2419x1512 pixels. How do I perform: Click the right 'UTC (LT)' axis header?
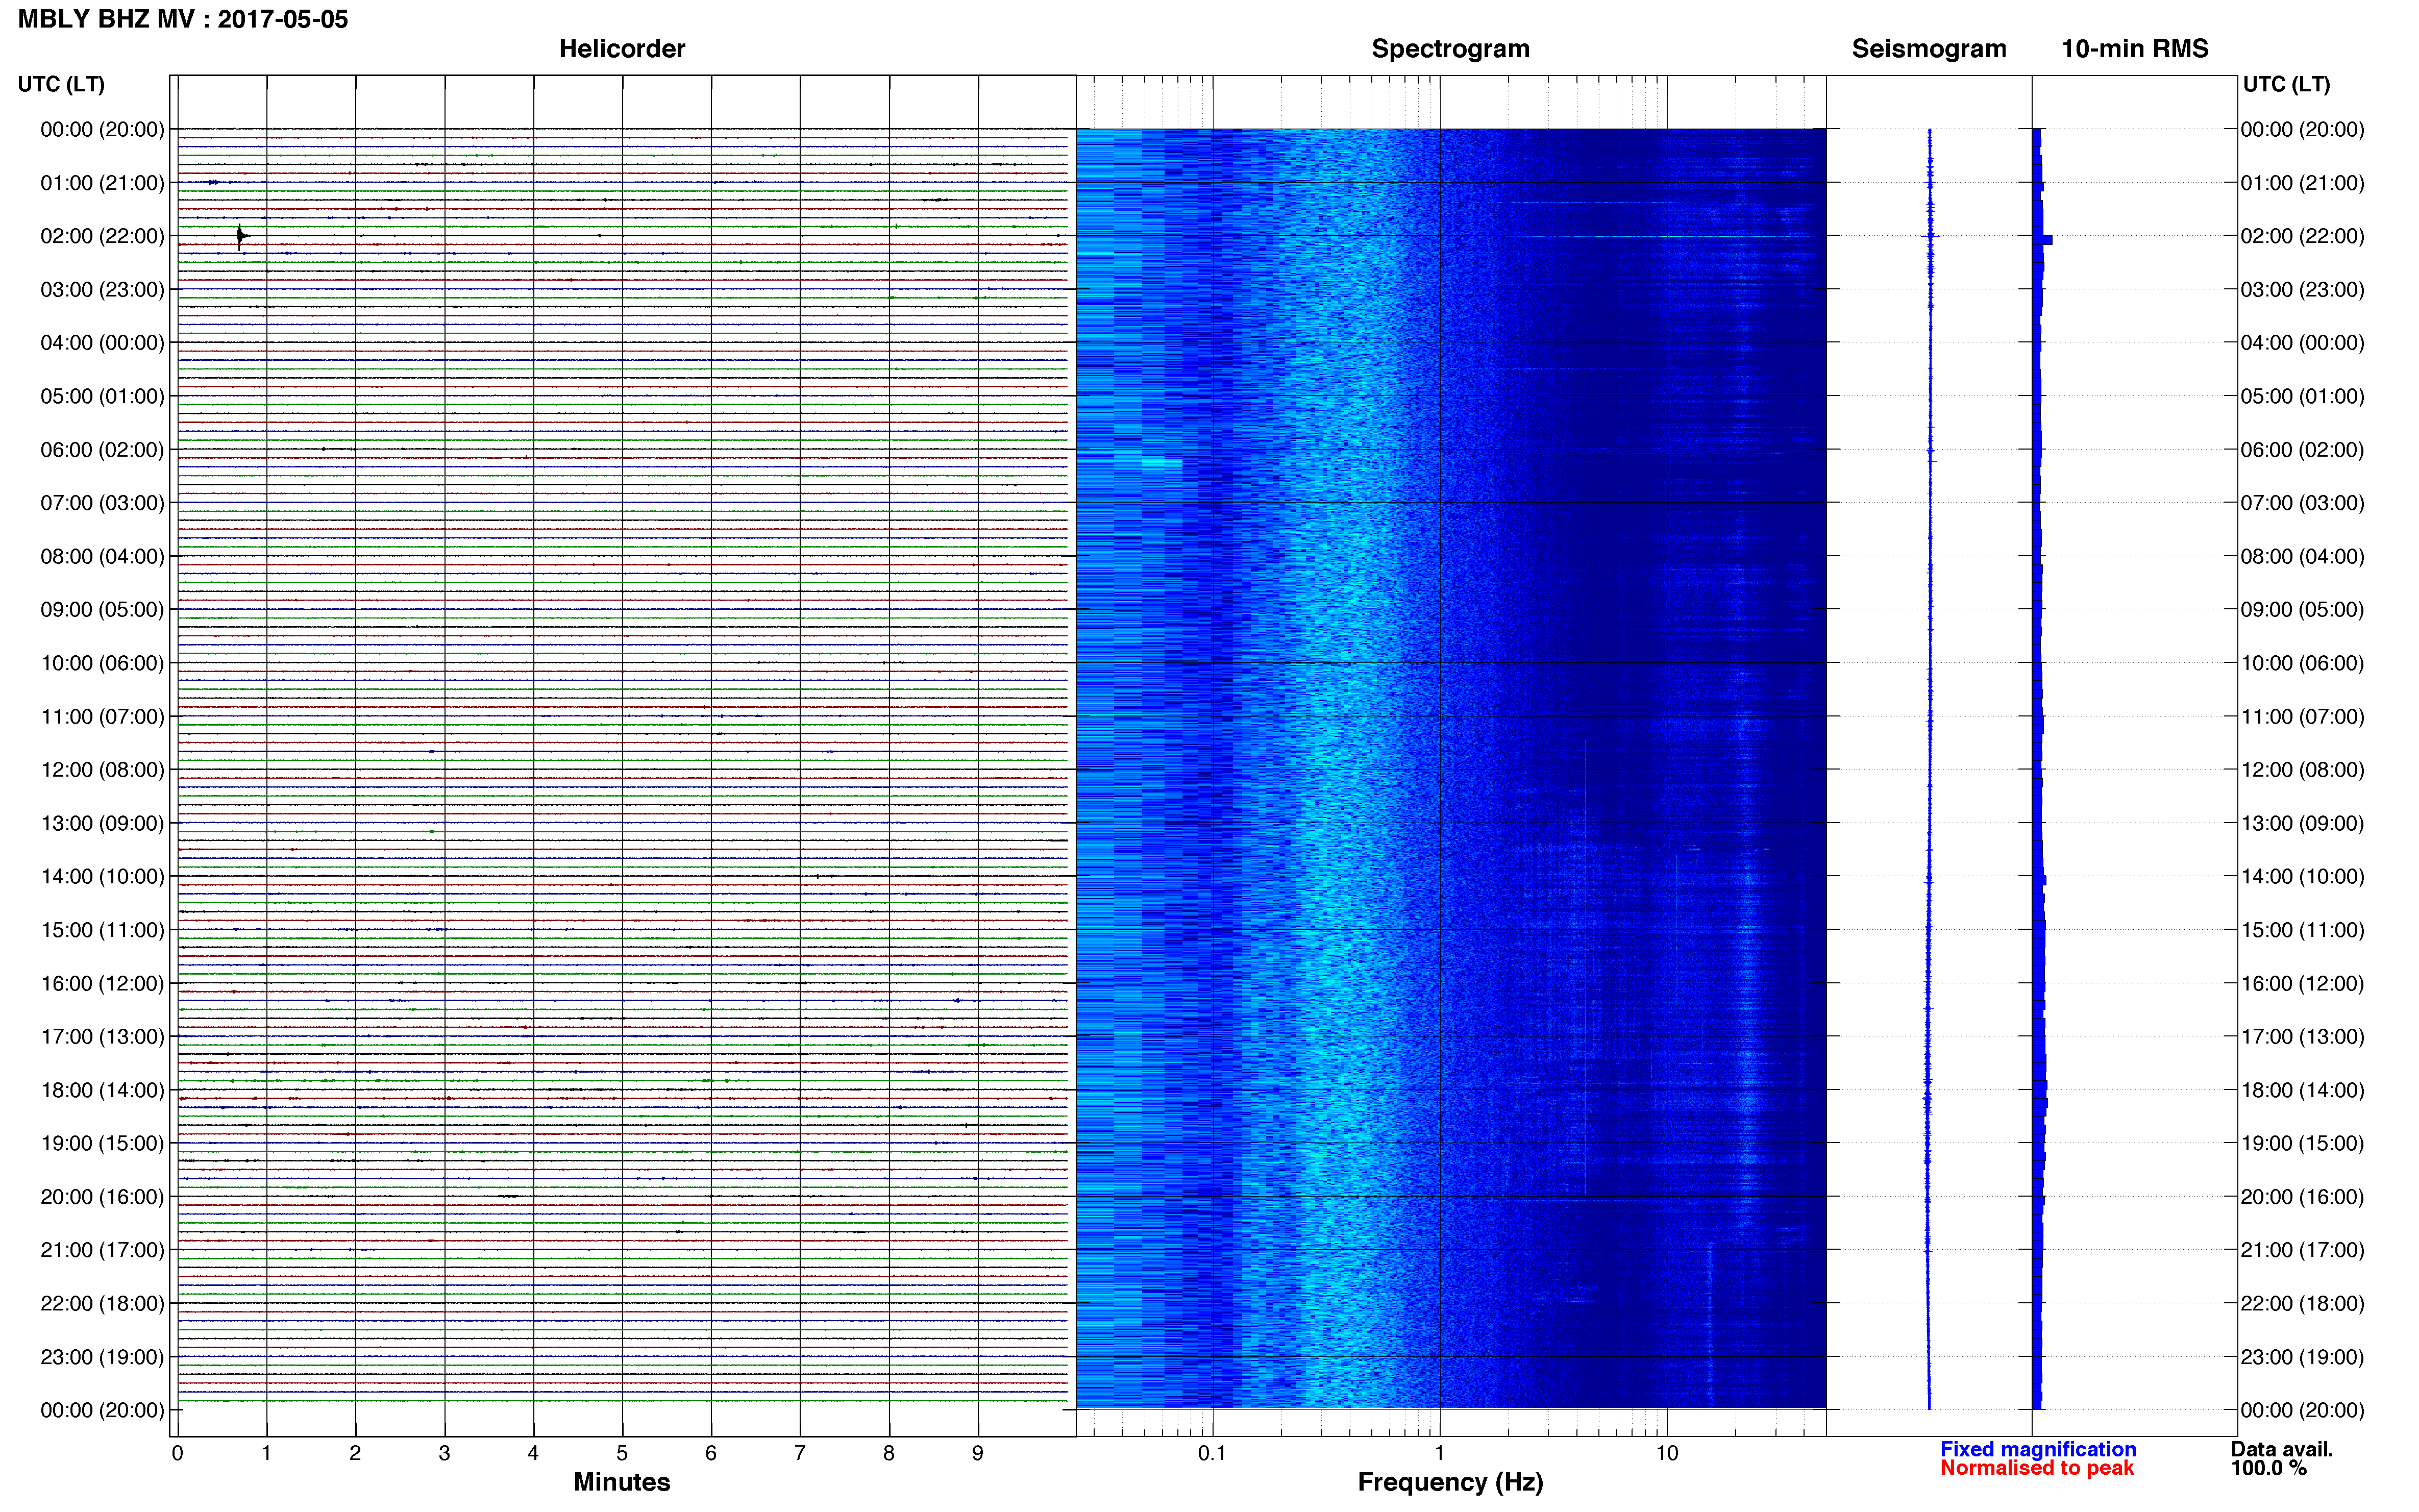[2286, 84]
